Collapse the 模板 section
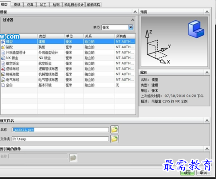Viewport: 216px width, 179px height. point(135,12)
